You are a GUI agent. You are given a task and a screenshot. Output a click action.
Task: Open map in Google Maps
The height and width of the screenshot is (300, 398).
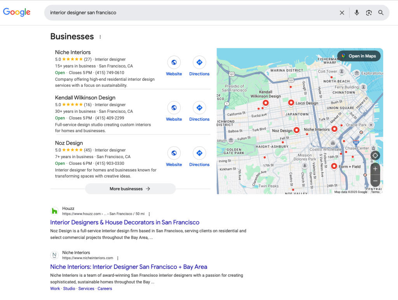(359, 56)
